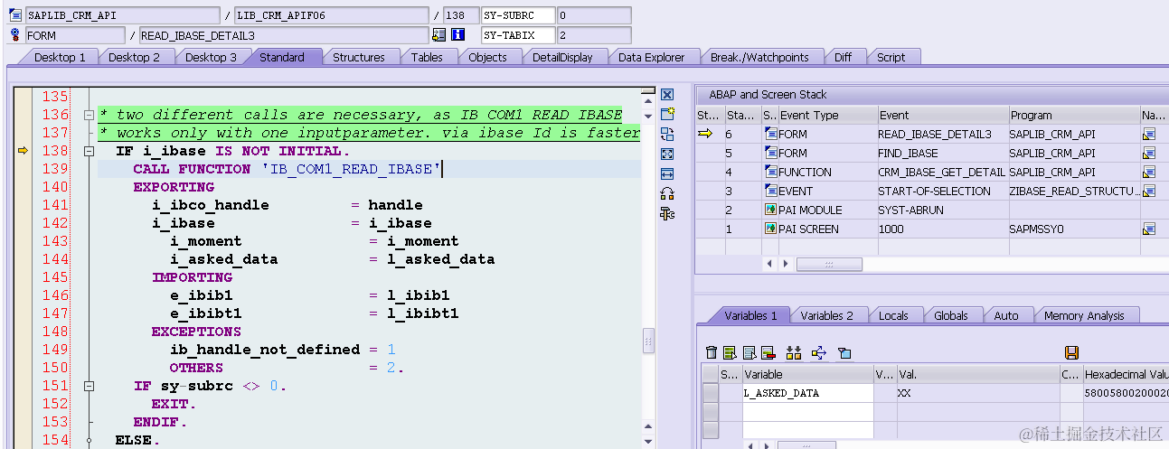Image resolution: width=1169 pixels, height=449 pixels.
Task: Click the L_ASKED_DATA variable cell
Action: pyautogui.click(x=808, y=393)
